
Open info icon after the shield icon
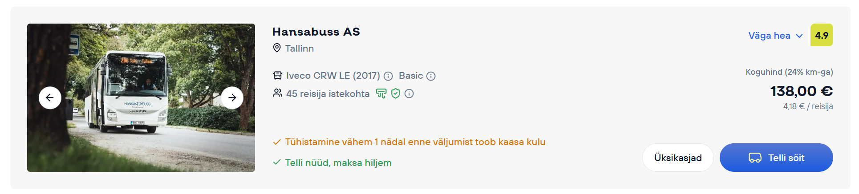click(409, 93)
